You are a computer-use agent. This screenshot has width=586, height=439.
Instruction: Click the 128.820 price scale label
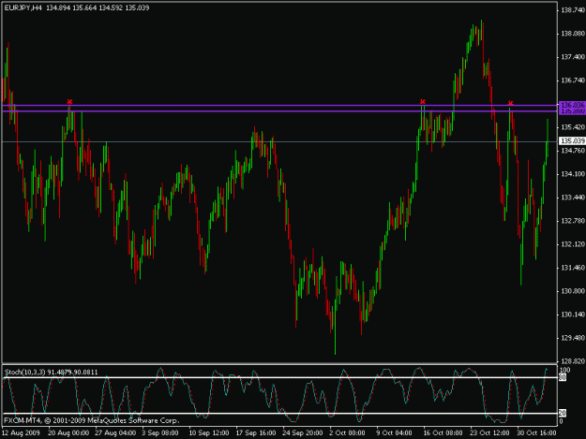click(x=573, y=361)
